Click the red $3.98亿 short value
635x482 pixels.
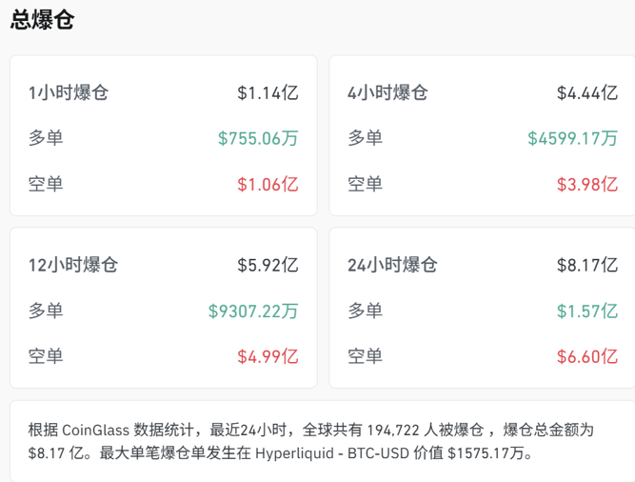(587, 185)
